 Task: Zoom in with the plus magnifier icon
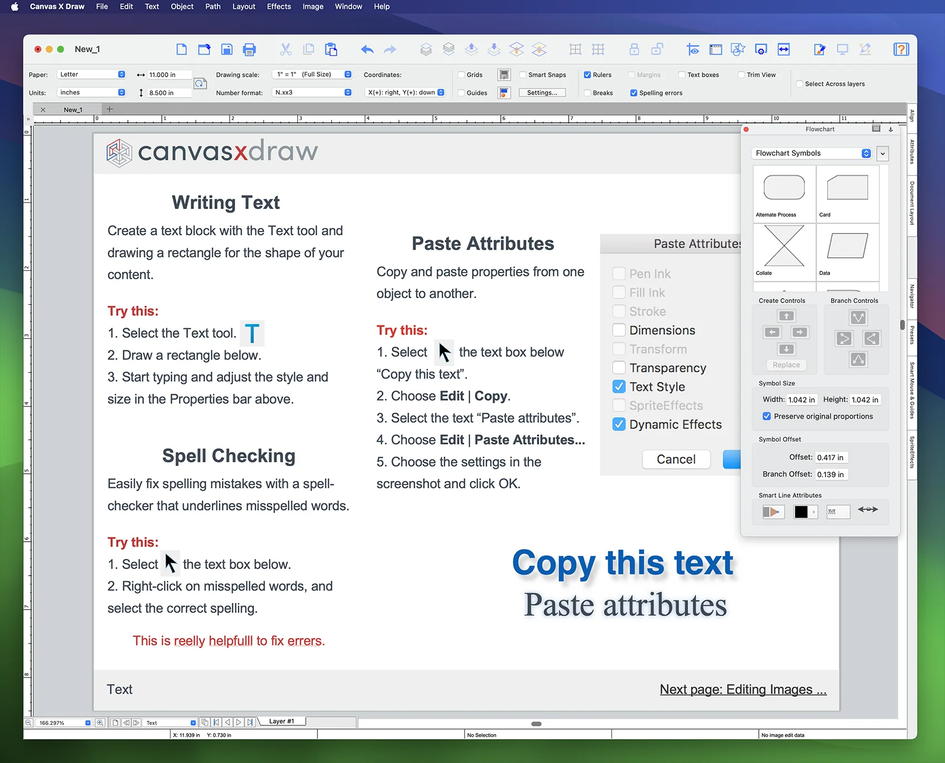[100, 723]
